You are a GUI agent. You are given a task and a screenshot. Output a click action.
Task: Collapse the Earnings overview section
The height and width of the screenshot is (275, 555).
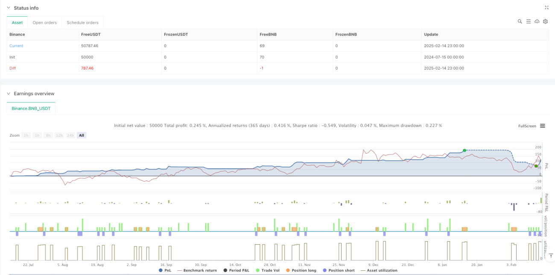[x=8, y=94]
